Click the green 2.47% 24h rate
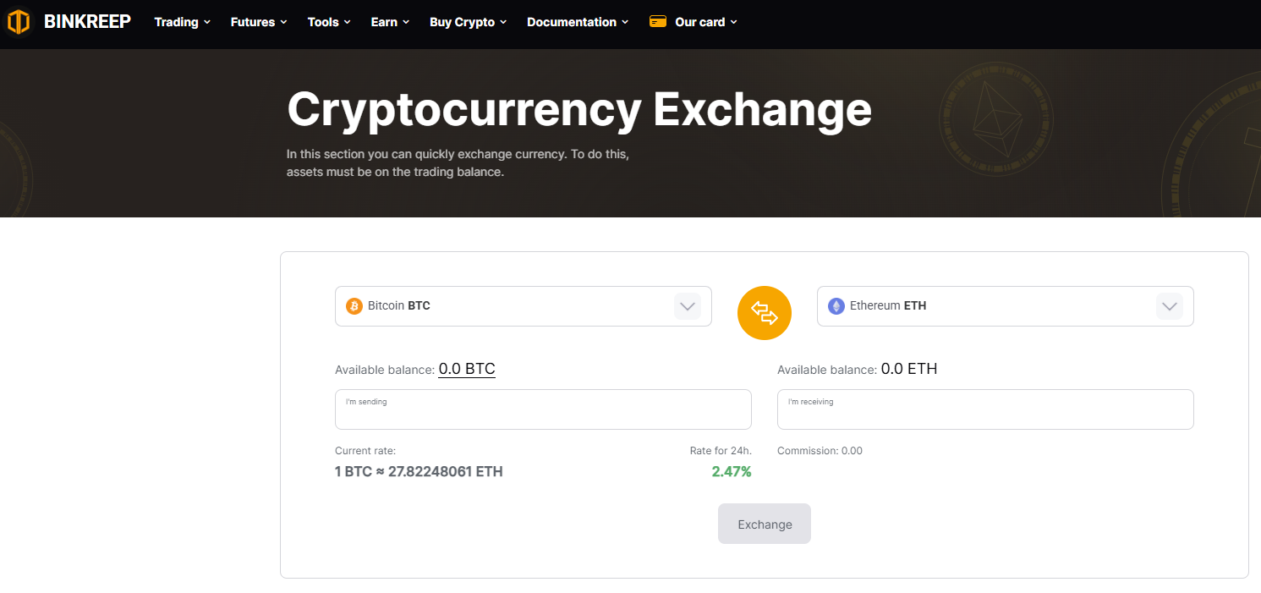 [732, 471]
